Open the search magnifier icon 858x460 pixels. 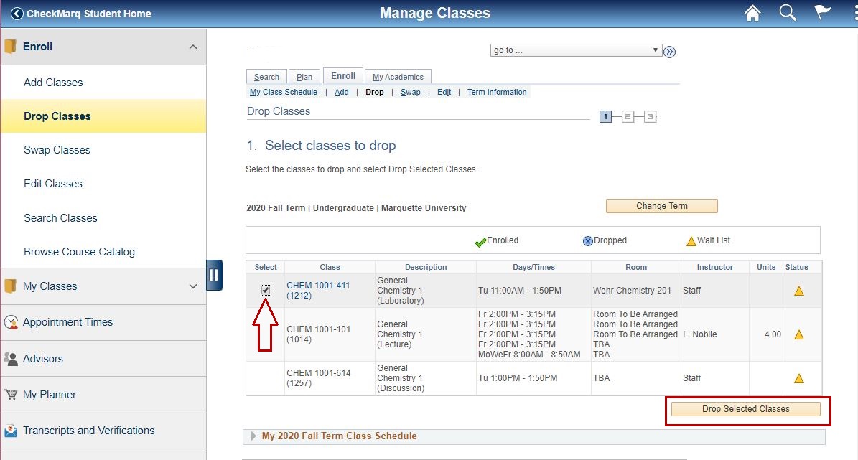click(x=788, y=14)
